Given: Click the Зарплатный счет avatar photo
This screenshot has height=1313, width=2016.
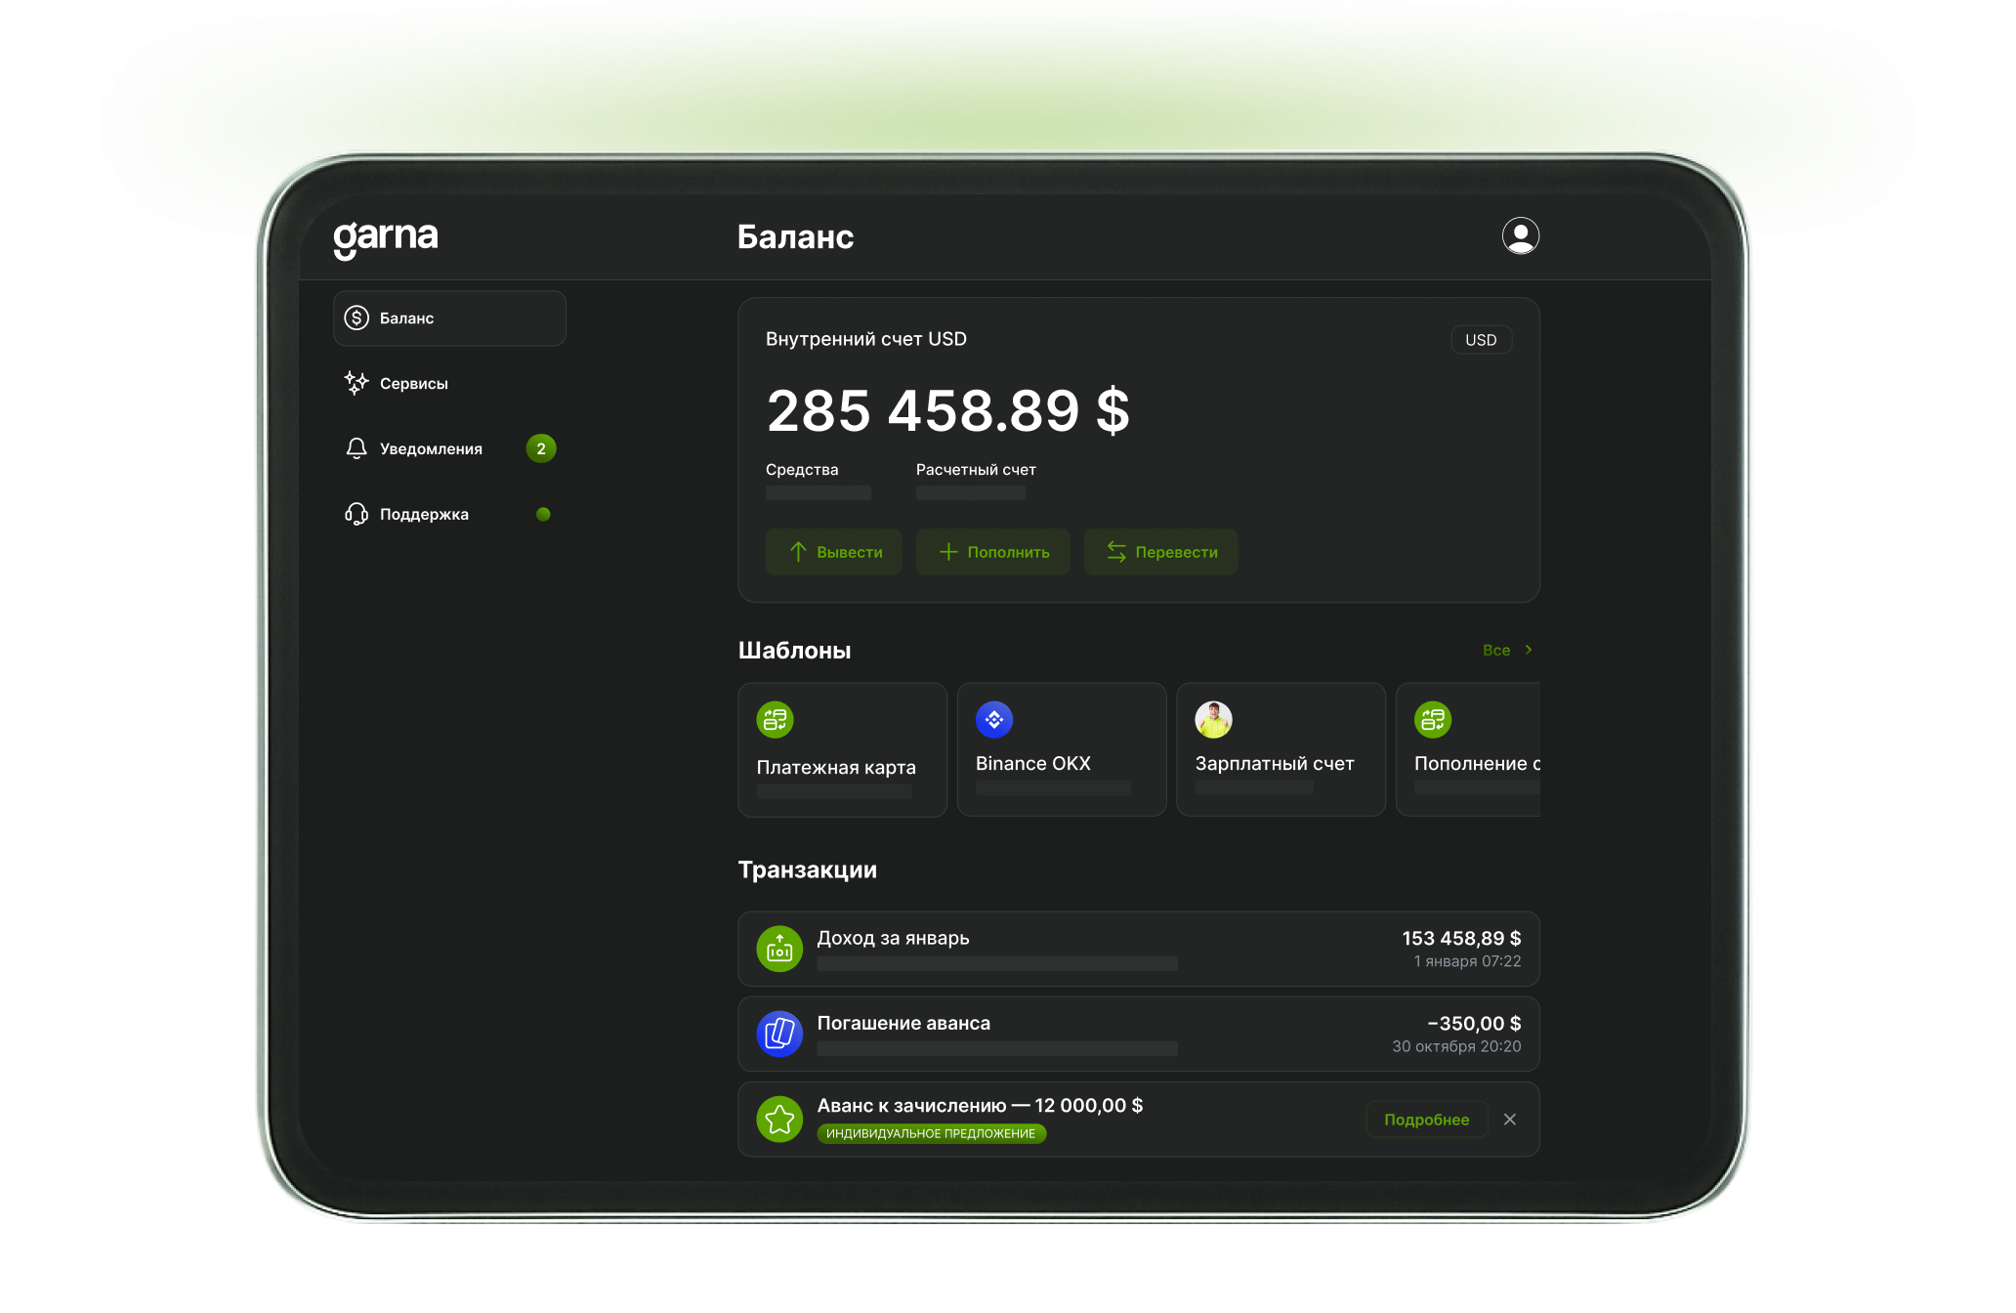Looking at the screenshot, I should 1213,720.
